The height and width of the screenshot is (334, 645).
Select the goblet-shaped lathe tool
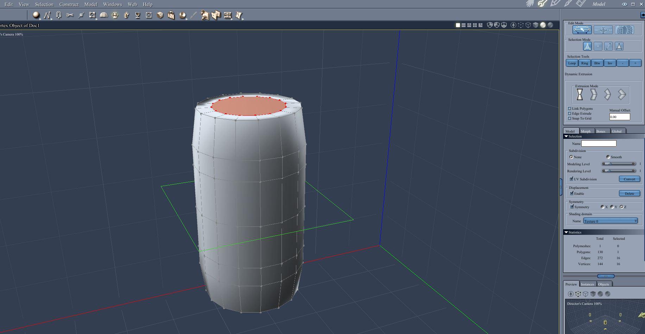tap(138, 15)
